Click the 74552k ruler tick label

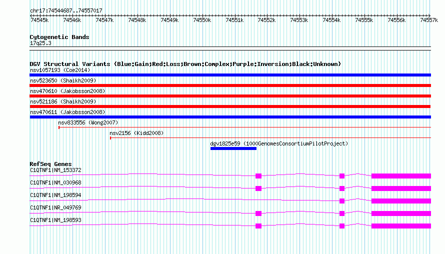pyautogui.click(x=267, y=20)
